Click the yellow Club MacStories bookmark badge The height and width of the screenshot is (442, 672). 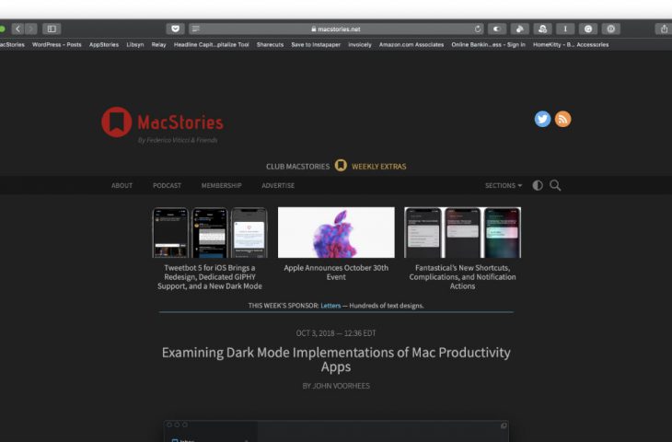click(341, 166)
